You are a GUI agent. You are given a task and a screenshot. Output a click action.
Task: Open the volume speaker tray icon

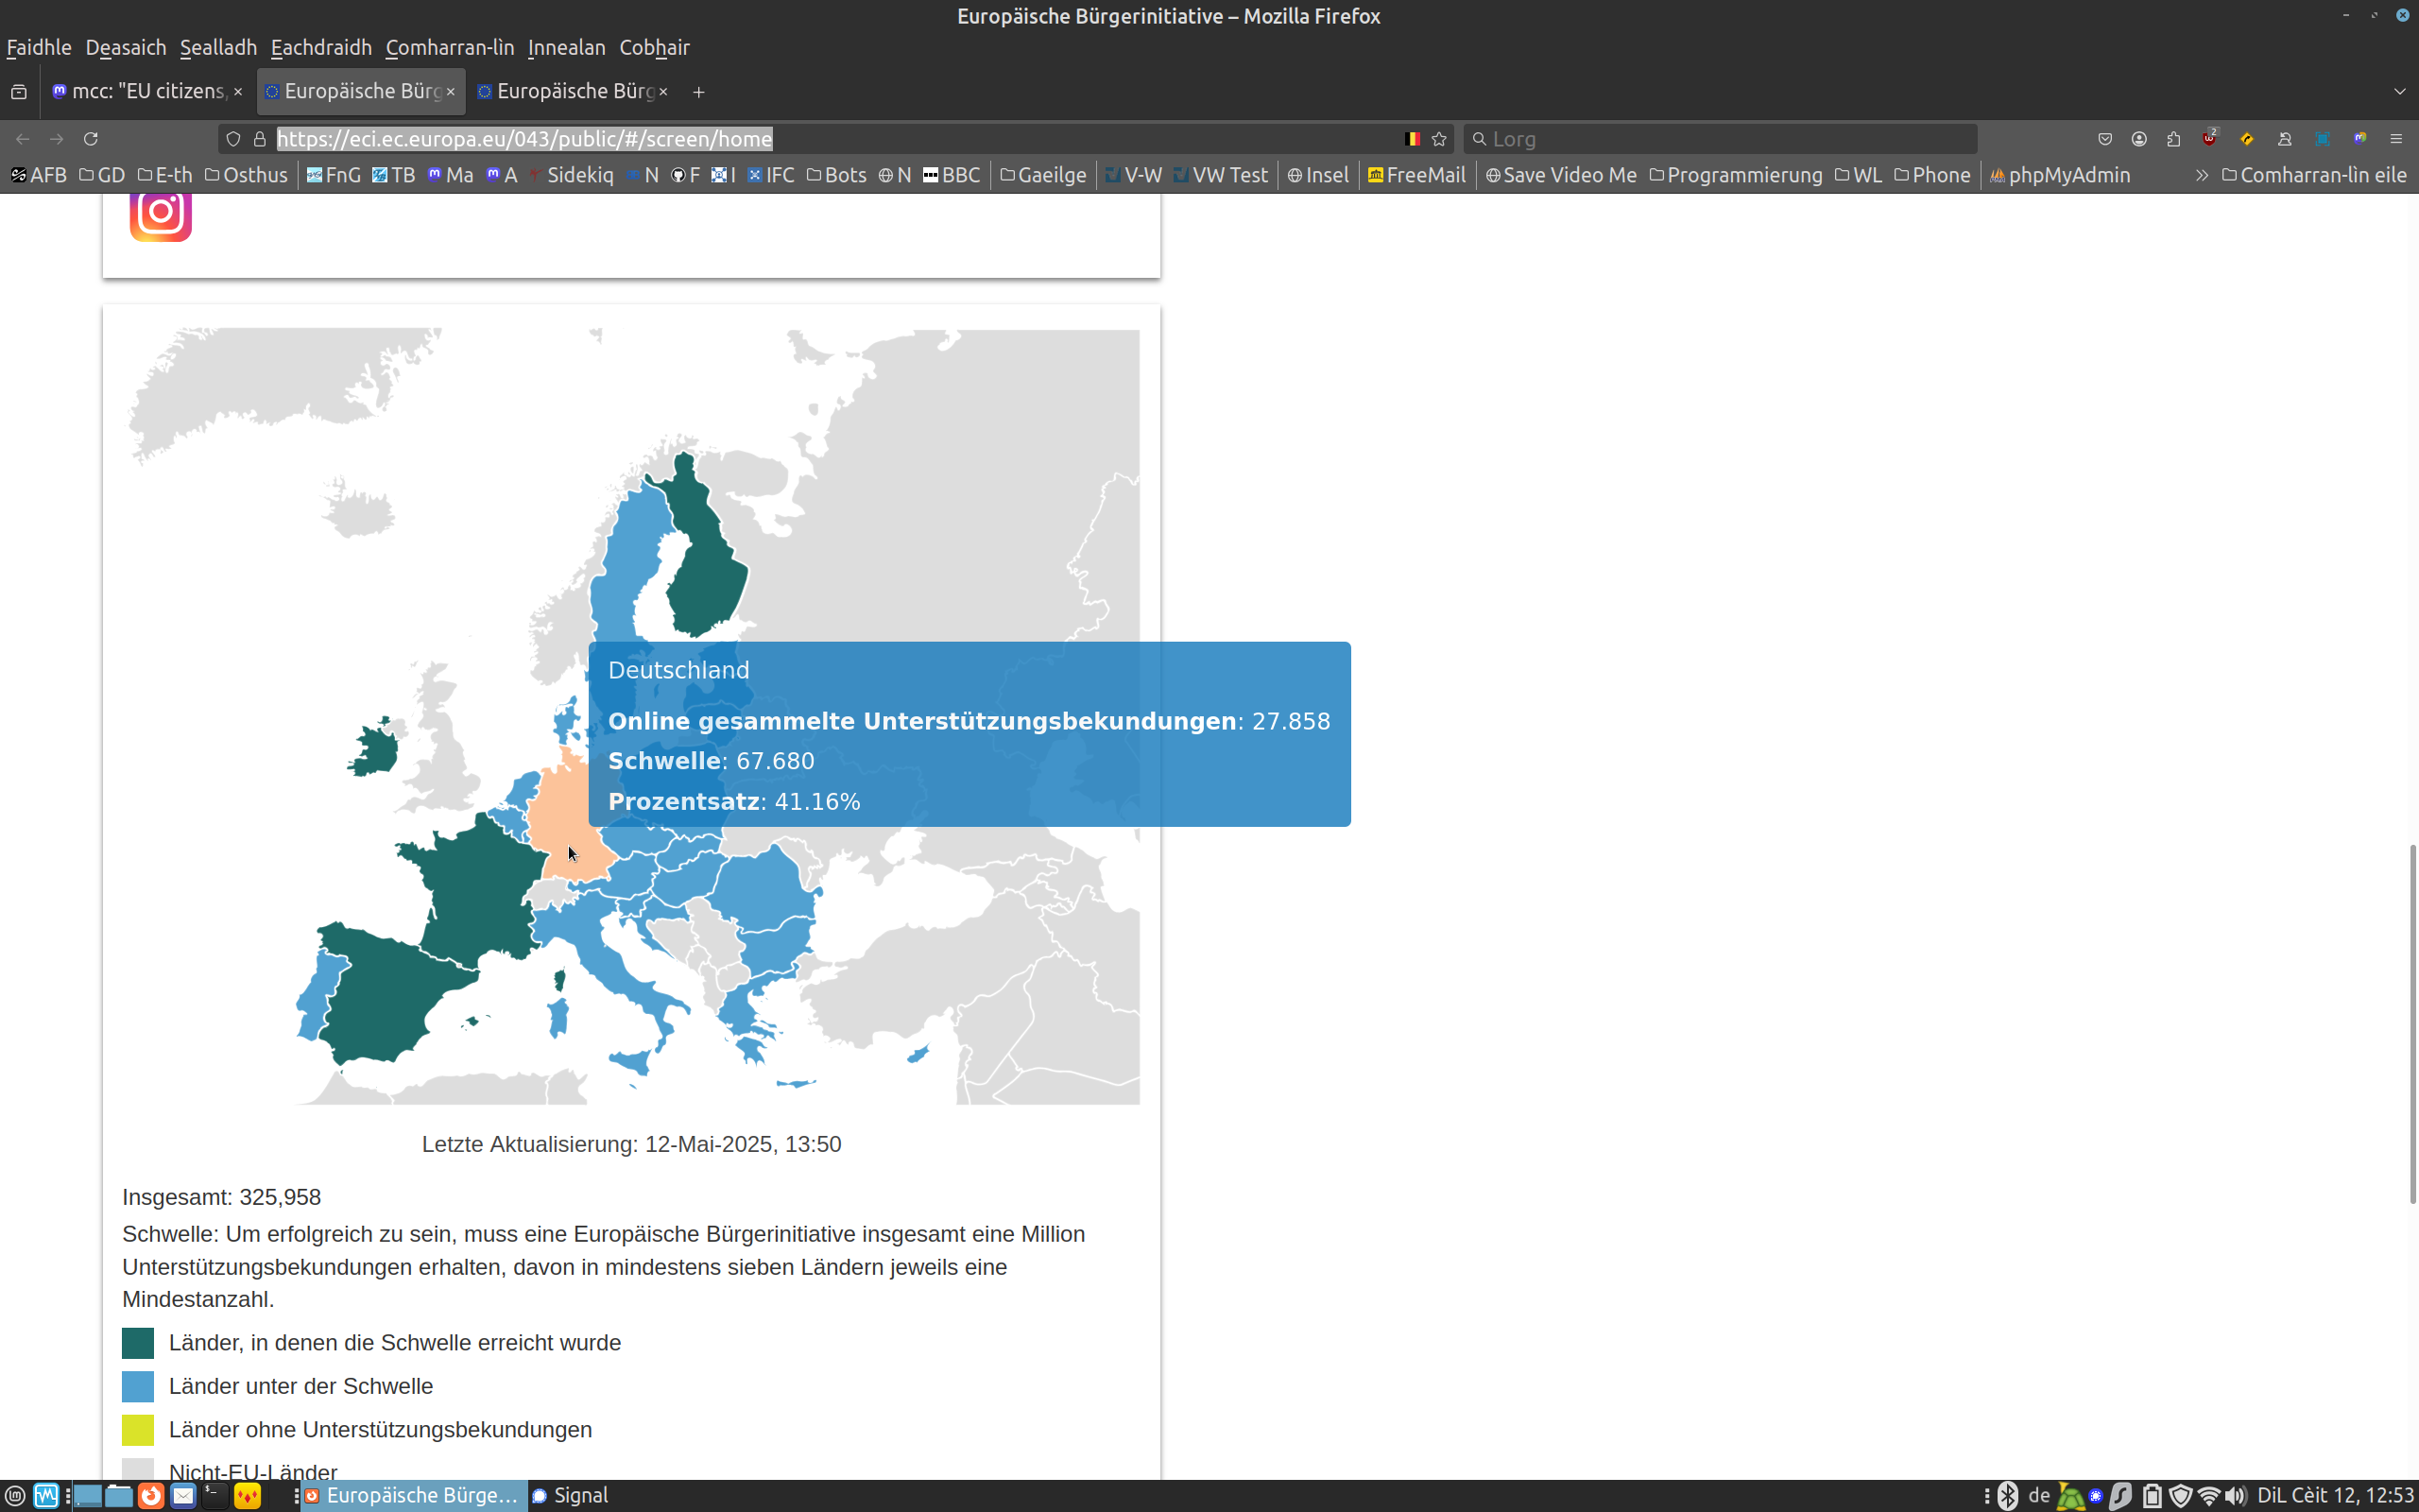tap(2236, 1496)
